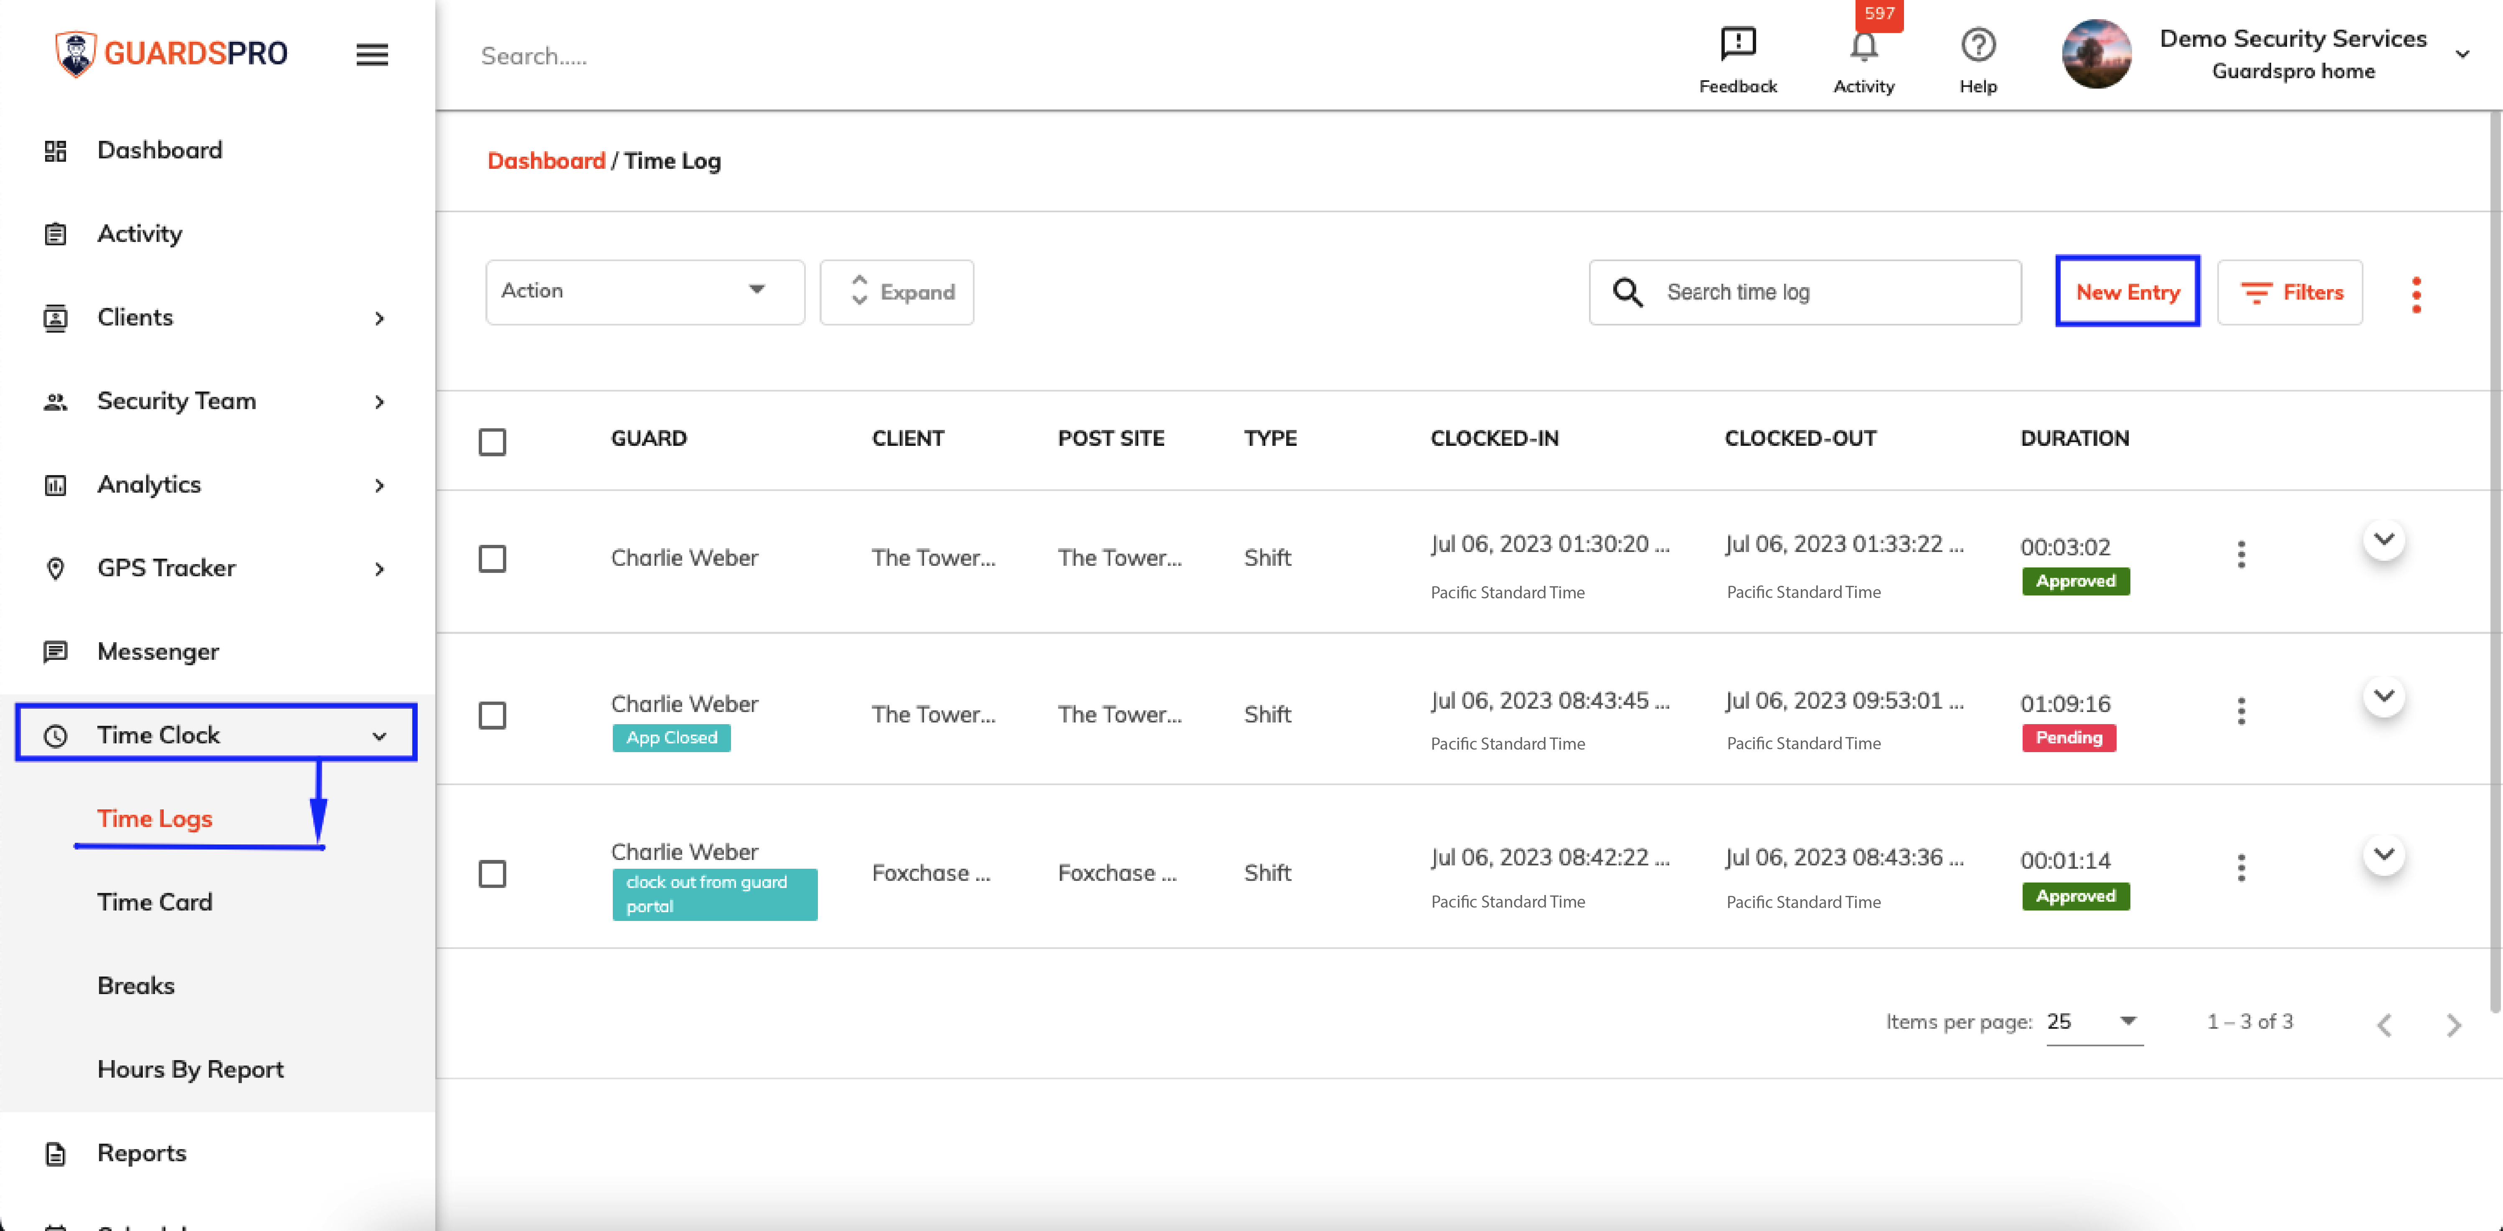Click the GPS Tracker pin icon
Image resolution: width=2503 pixels, height=1231 pixels.
pyautogui.click(x=56, y=568)
